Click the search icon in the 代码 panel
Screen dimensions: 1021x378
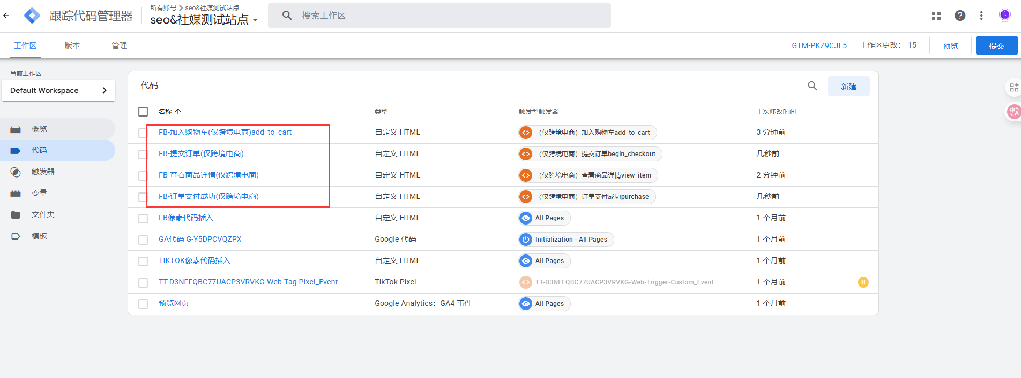click(813, 86)
